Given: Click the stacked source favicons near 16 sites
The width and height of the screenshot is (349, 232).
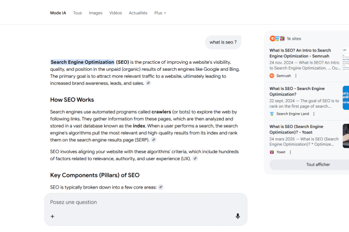Looking at the screenshot, I should 277,39.
